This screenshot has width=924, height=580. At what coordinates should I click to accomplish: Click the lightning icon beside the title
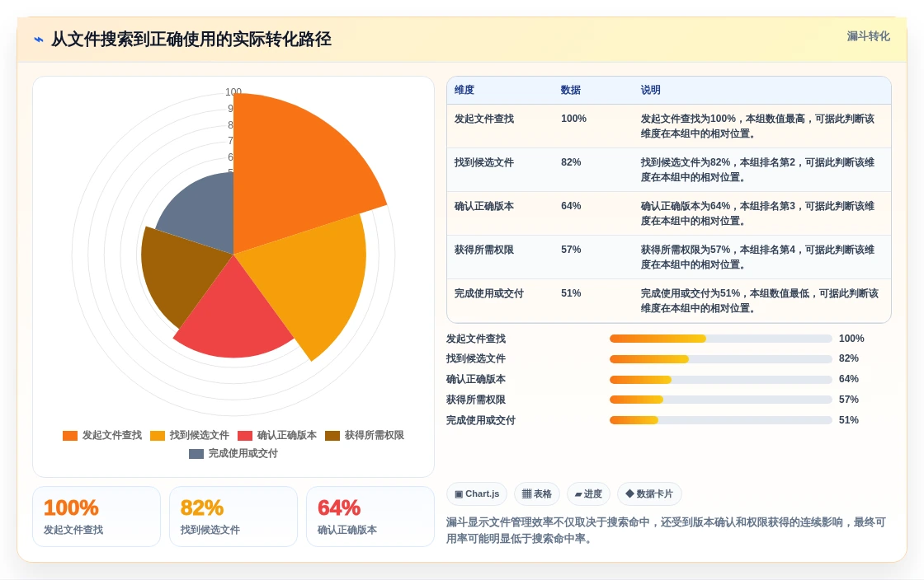(x=39, y=40)
